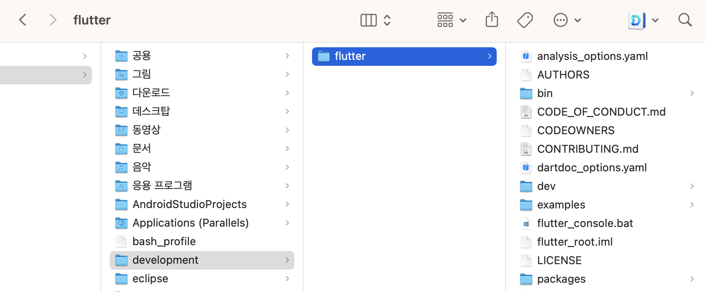Image resolution: width=705 pixels, height=292 pixels.
Task: Select the 응용 프로그램 folder icon
Action: coord(121,186)
